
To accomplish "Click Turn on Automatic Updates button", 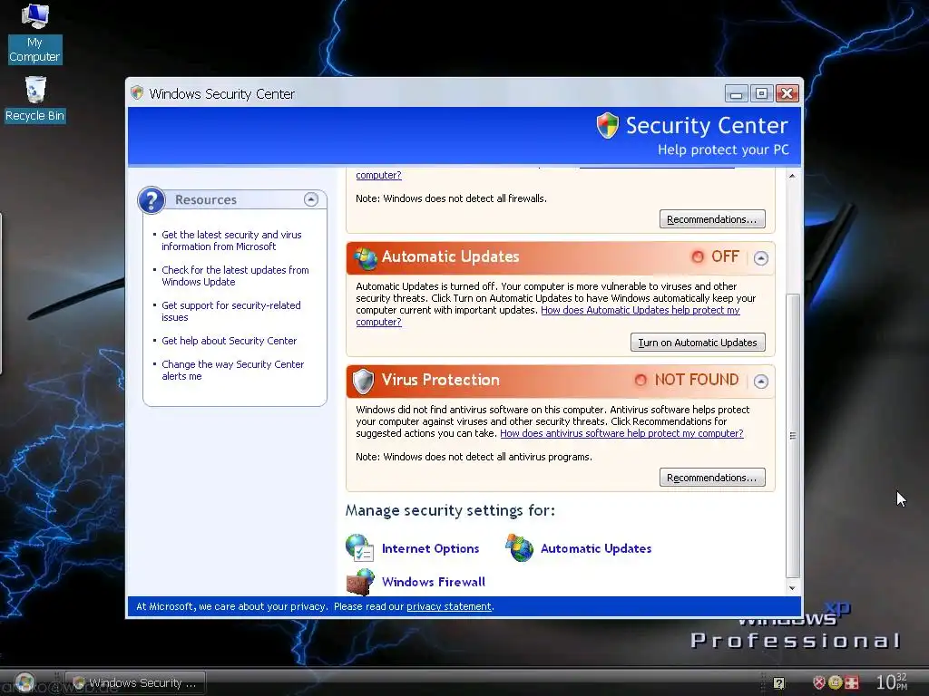I will tap(698, 342).
